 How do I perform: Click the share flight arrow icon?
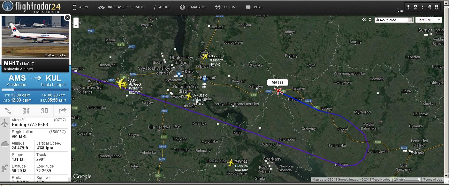[63, 111]
